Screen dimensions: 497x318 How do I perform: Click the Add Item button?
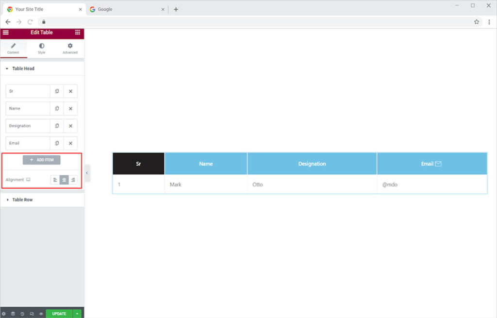coord(42,160)
